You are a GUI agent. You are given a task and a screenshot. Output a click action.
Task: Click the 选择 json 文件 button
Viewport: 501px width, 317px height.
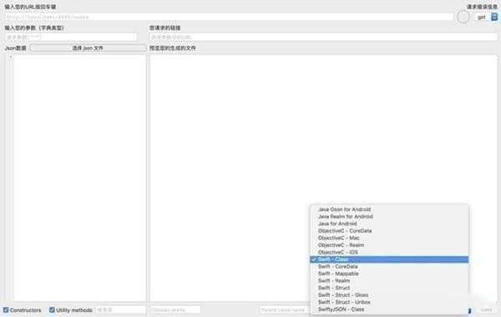[x=88, y=48]
